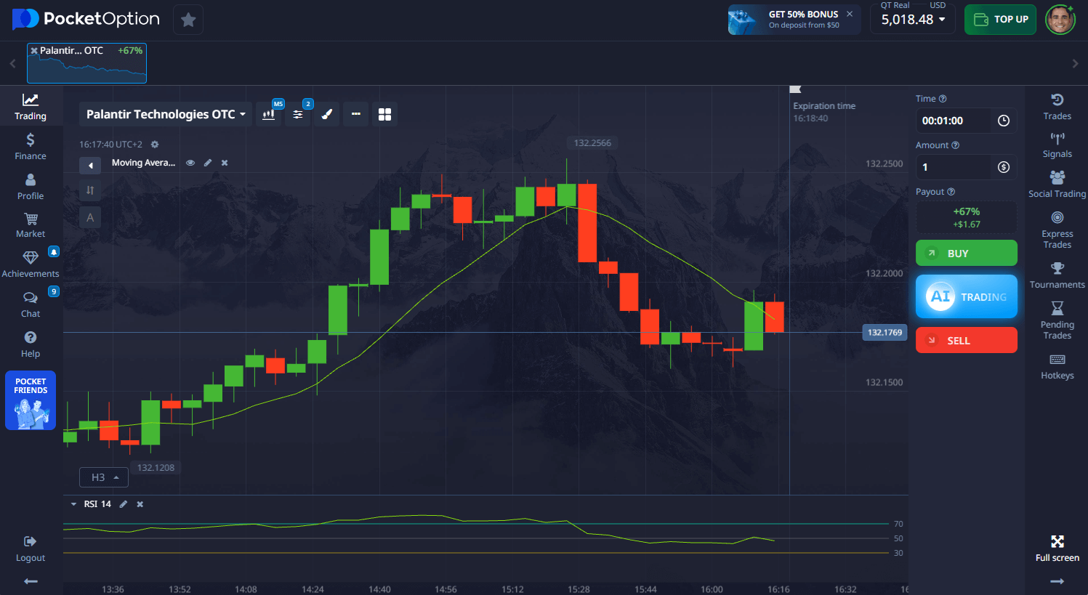
Task: Open Social Trading panel
Action: 1057,184
